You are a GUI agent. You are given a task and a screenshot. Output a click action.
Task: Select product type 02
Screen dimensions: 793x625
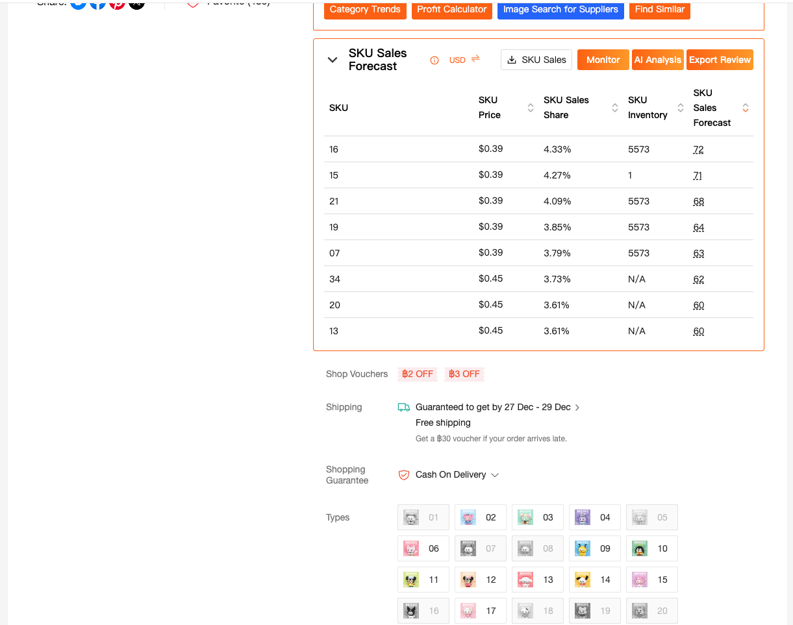(x=480, y=517)
